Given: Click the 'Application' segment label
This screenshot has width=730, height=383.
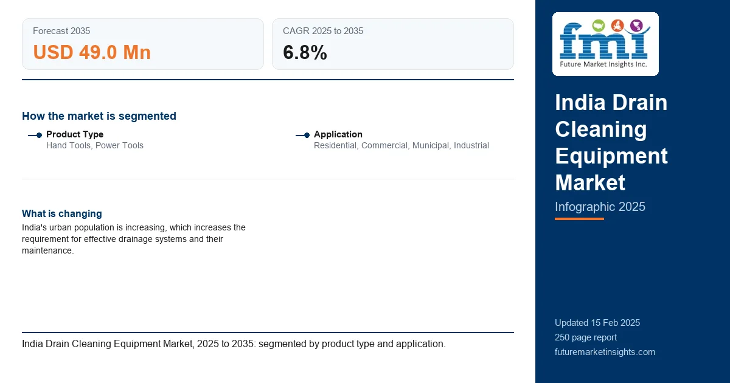Looking at the screenshot, I should point(338,134).
